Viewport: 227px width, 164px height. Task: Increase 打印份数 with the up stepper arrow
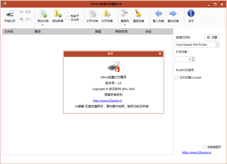tap(193, 58)
